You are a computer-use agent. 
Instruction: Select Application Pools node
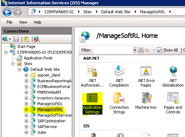38,58
